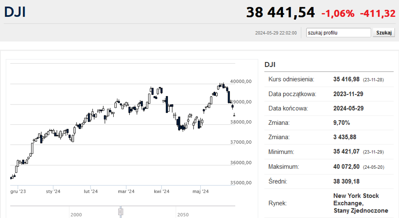The height and width of the screenshot is (218, 399).
Task: Click the 39000,00 axis label on the chart
Action: tap(241, 102)
